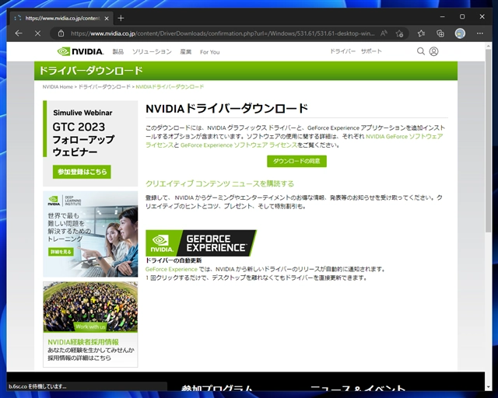Screen dimensions: 498x398
Task: Open クリエイティブ コンテンツ ニュースを購読する link
Action: tap(219, 183)
